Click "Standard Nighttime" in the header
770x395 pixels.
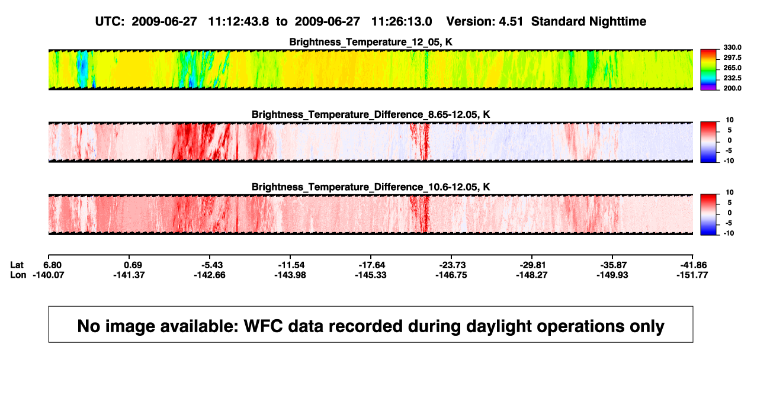pyautogui.click(x=589, y=21)
